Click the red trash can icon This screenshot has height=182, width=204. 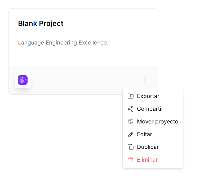131,160
